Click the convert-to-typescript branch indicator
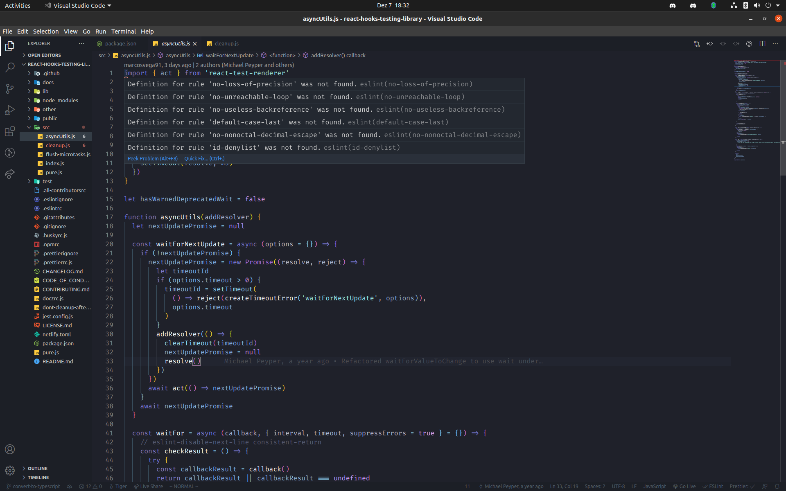Viewport: 786px width, 491px height. [33, 486]
